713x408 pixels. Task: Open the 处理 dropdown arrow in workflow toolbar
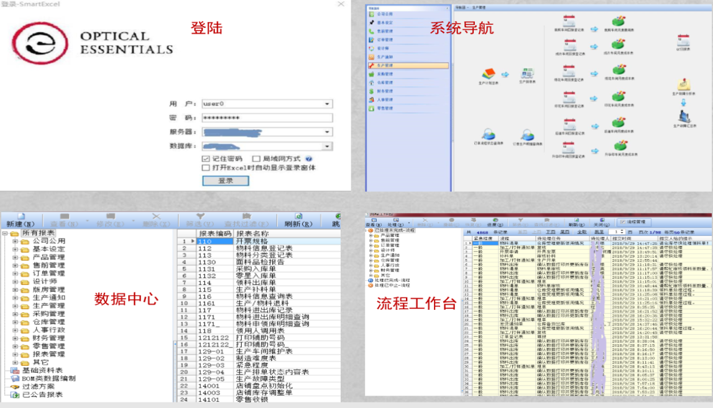[x=409, y=222]
